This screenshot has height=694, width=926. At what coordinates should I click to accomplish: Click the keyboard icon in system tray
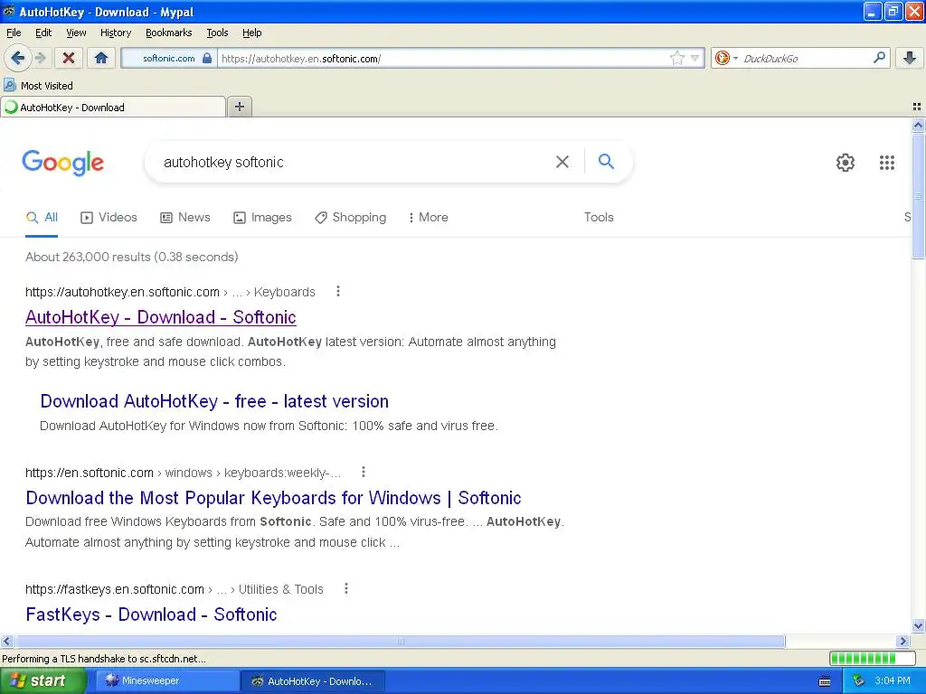click(825, 681)
